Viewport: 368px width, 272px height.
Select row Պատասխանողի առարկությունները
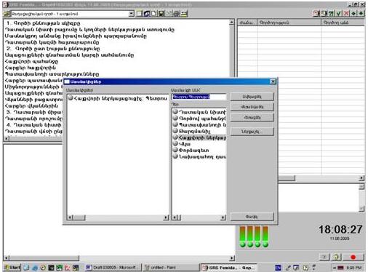[x=52, y=74]
